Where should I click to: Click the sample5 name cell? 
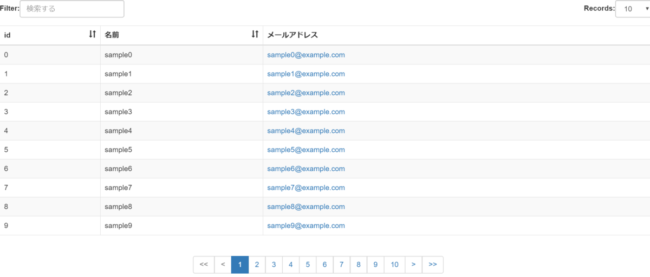(119, 150)
